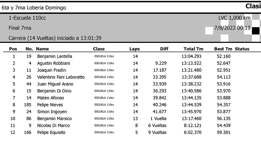Click the Total Tm column header

click(x=193, y=49)
